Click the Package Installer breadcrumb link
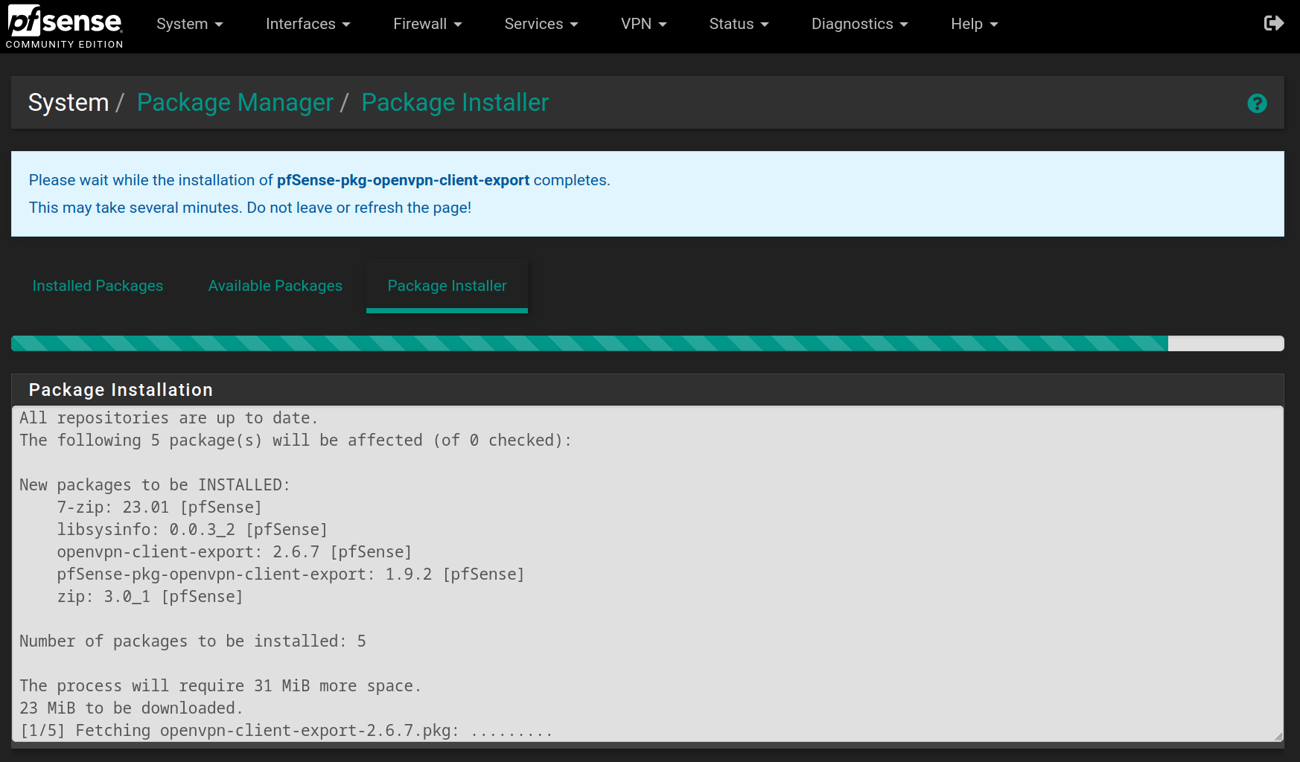The image size is (1300, 762). [x=455, y=103]
